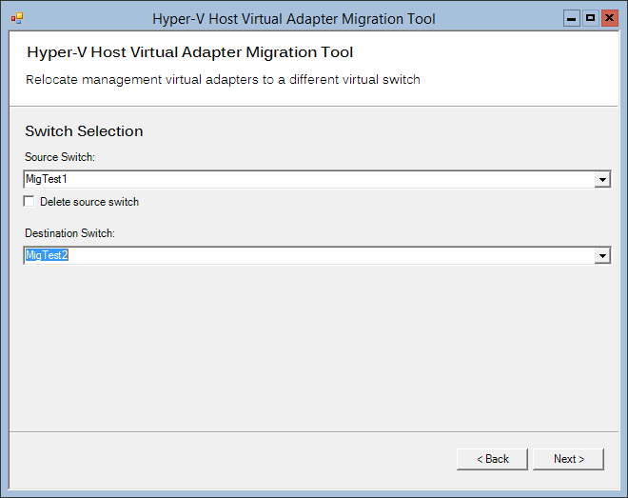
Task: Click the Relocate management adapters description text
Action: tap(223, 80)
